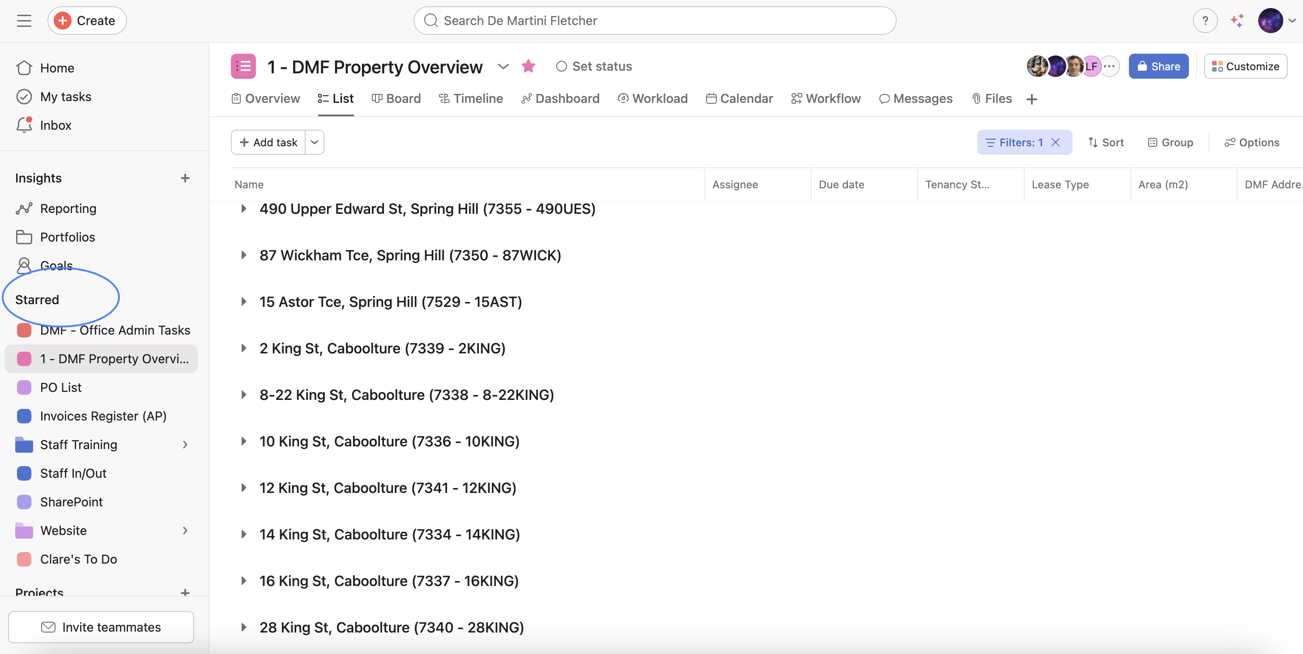Switch to the Board tab
The height and width of the screenshot is (654, 1303).
click(x=396, y=98)
